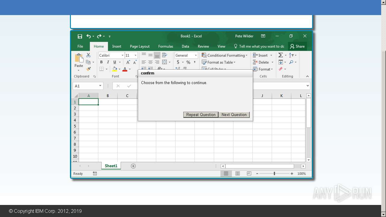Apply yellow fill color

(x=115, y=69)
